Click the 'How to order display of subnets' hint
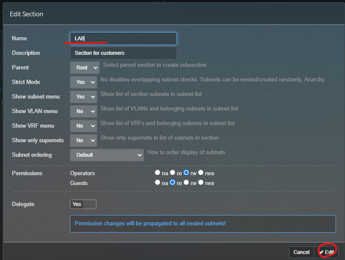The image size is (345, 260). click(186, 152)
